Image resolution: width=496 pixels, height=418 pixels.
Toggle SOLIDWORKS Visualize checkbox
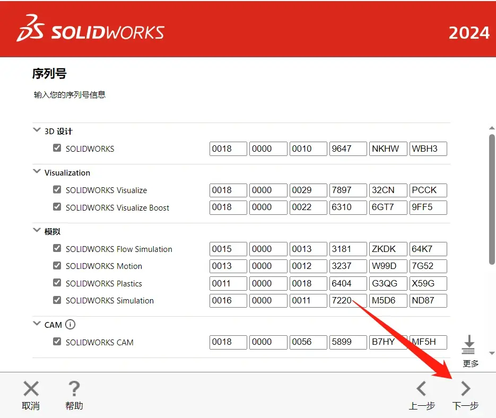pyautogui.click(x=57, y=189)
